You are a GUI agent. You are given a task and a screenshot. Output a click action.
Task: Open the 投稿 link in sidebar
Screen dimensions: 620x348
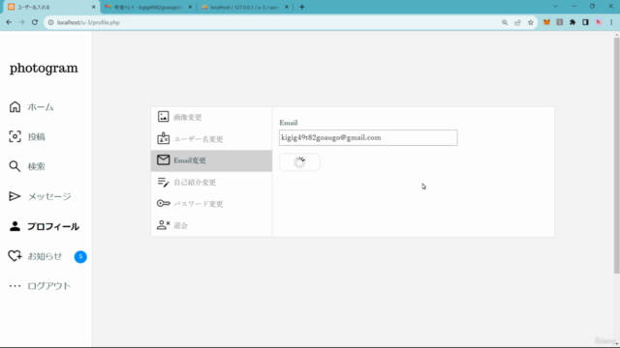coord(37,137)
